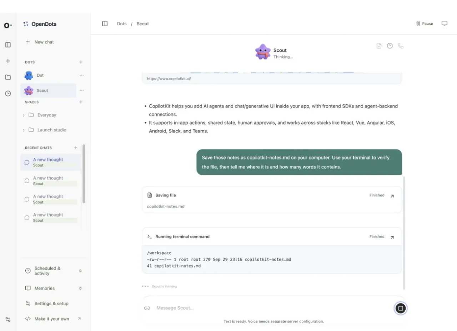
Task: Open the clock history icon in left rail
Action: pos(8,94)
